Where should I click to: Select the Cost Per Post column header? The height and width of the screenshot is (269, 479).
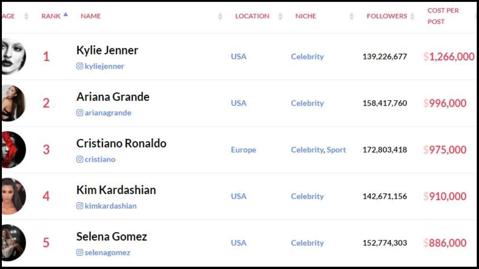(x=443, y=16)
